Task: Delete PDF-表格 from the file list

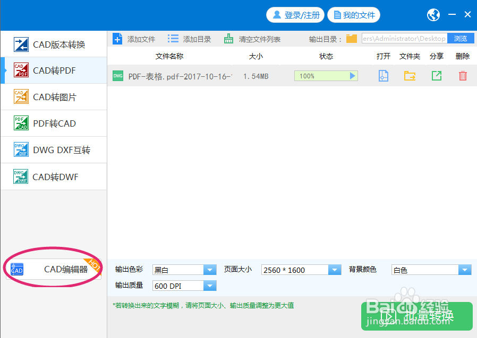Action: point(462,76)
